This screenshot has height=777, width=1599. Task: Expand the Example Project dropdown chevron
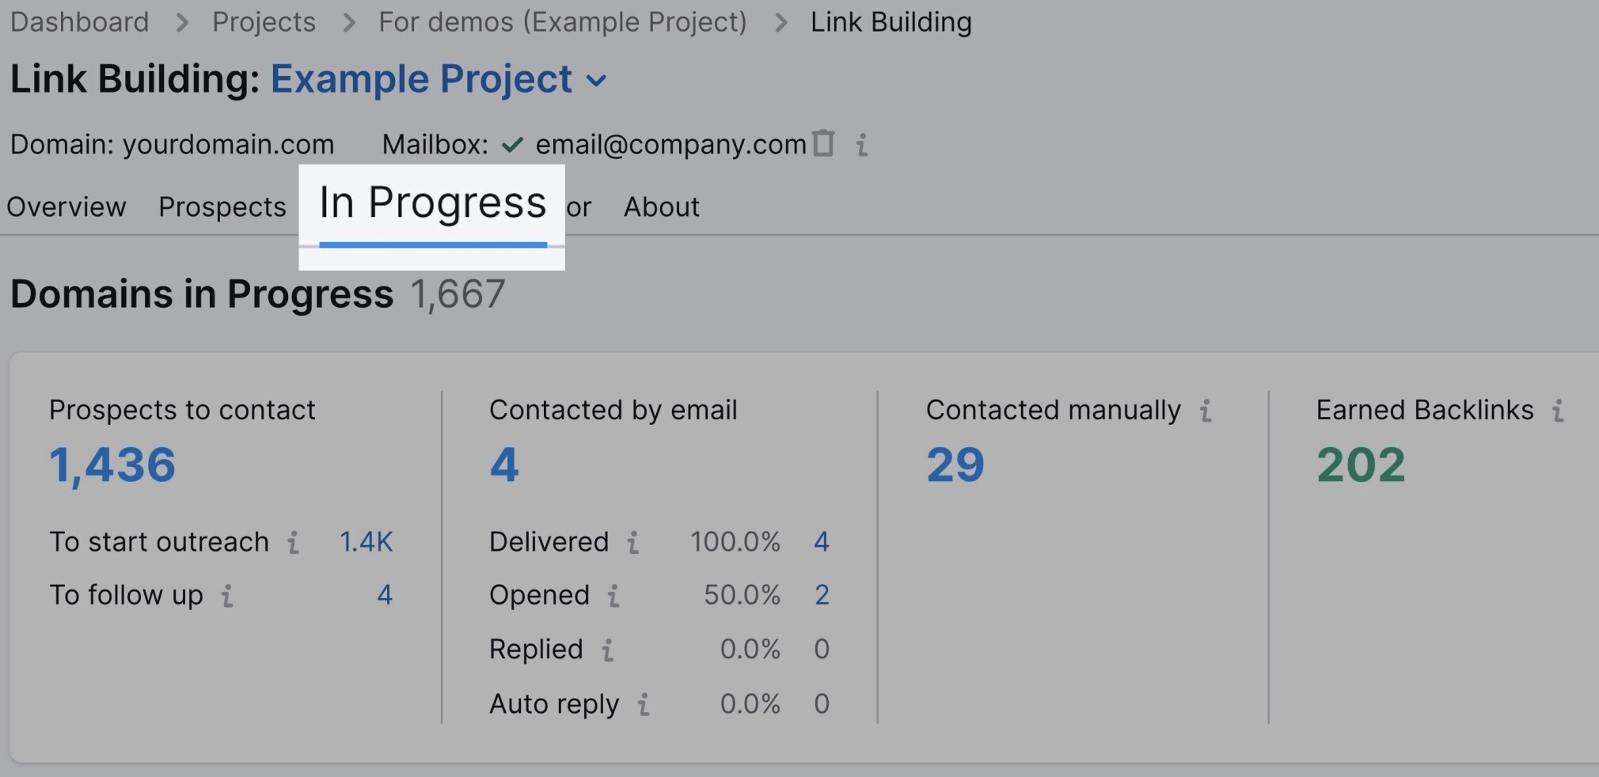[x=597, y=81]
